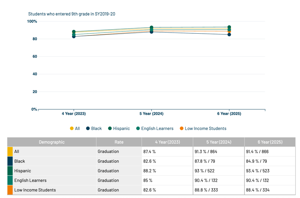Click the 91.4 % / 866 table cell
300x198 pixels.
coord(270,152)
